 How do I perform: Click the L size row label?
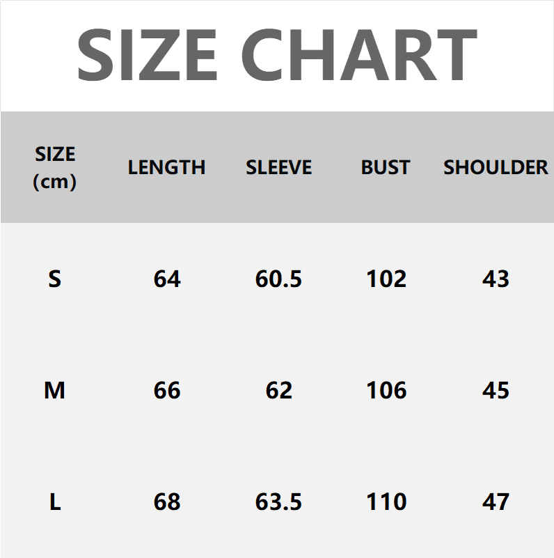coord(55,502)
